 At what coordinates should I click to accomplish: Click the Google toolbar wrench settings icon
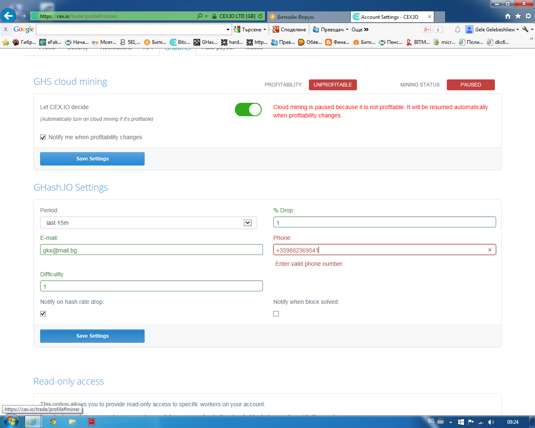(x=526, y=29)
